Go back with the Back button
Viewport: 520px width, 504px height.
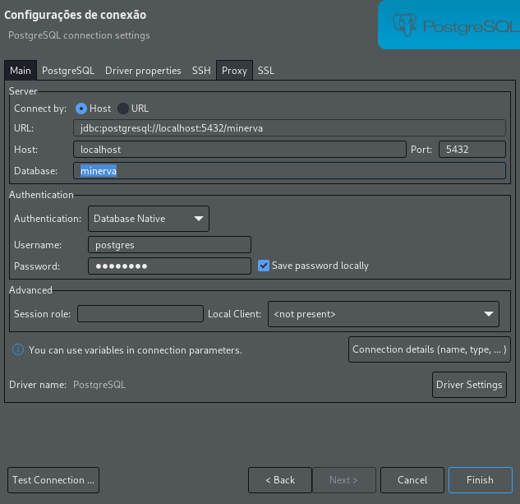pyautogui.click(x=280, y=480)
